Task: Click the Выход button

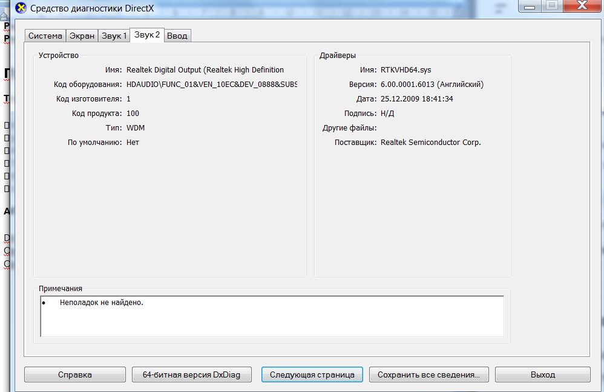Action: (x=543, y=374)
